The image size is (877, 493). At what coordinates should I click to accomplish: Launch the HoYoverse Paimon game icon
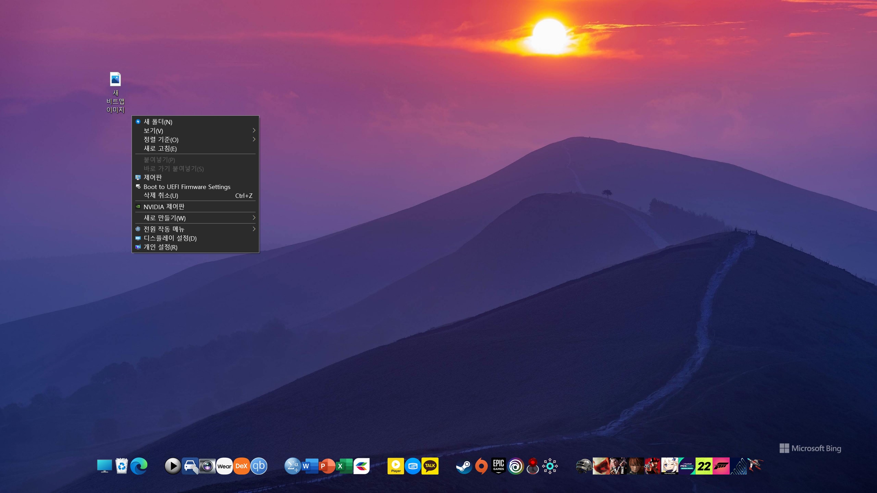tap(670, 466)
